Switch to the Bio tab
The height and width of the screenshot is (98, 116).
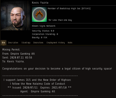point(3,43)
